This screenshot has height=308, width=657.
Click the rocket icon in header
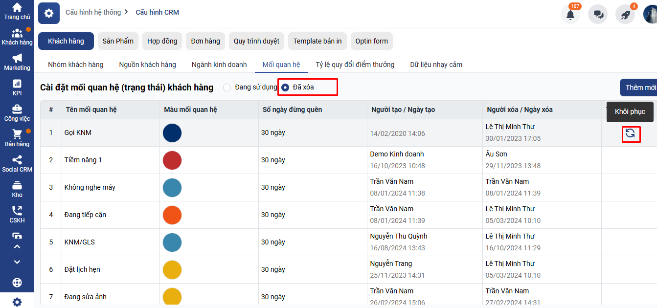point(625,14)
